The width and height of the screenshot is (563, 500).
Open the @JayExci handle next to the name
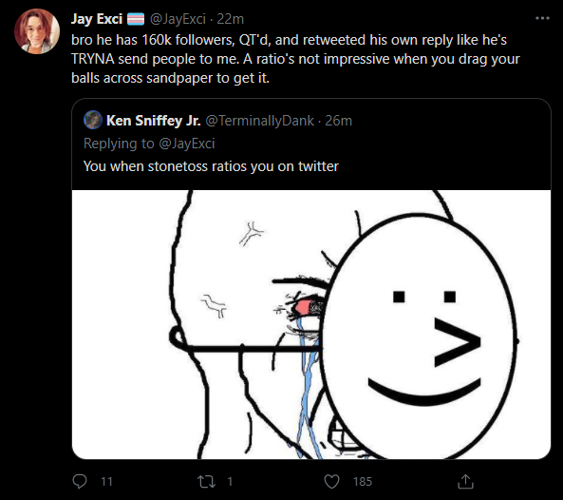click(178, 19)
